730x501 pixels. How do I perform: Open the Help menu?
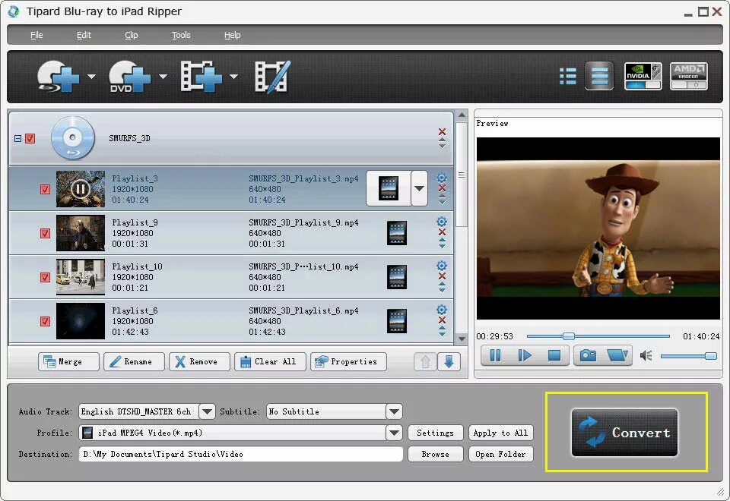(x=233, y=35)
